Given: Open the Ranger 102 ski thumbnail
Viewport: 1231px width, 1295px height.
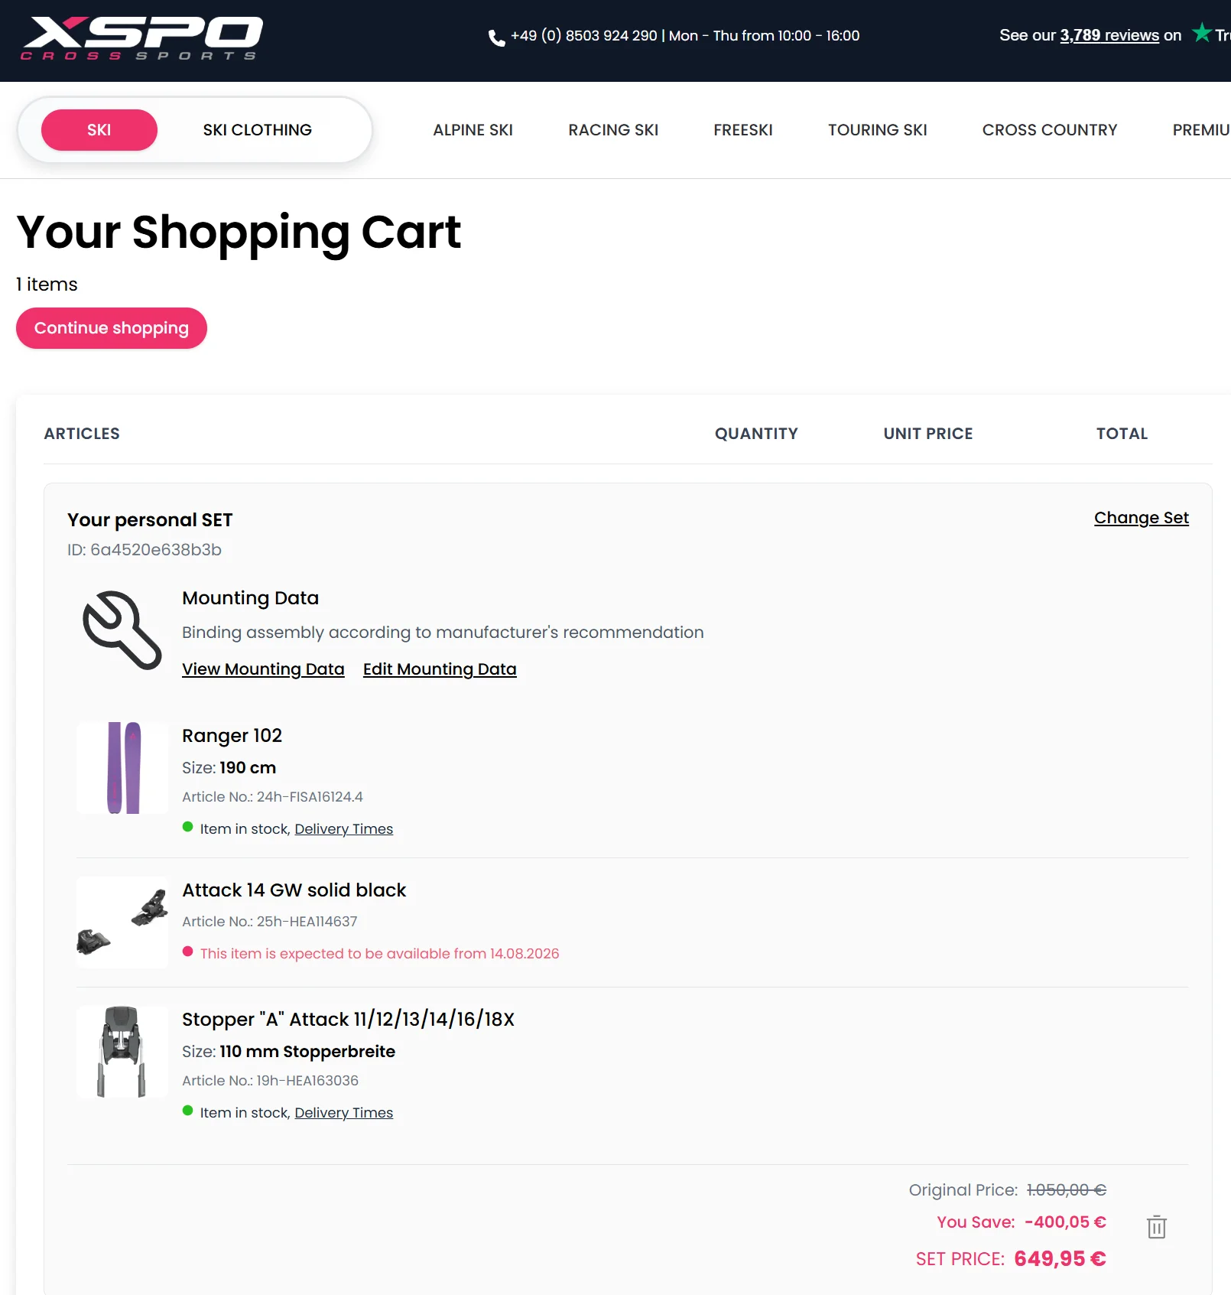Looking at the screenshot, I should pyautogui.click(x=122, y=767).
